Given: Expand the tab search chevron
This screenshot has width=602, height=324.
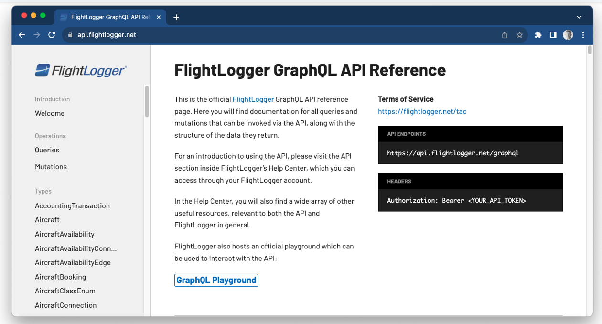Looking at the screenshot, I should pyautogui.click(x=579, y=17).
